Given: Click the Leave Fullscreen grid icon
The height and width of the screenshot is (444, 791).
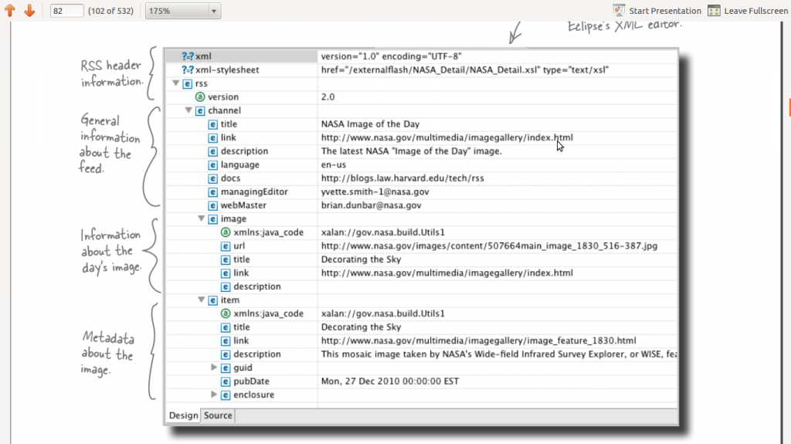Looking at the screenshot, I should (714, 11).
